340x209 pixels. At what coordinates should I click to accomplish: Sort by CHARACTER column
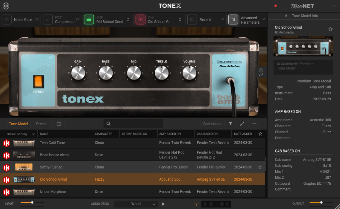click(104, 134)
